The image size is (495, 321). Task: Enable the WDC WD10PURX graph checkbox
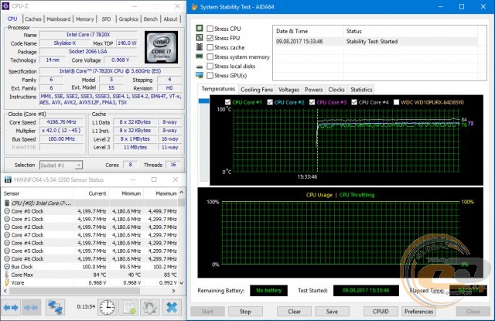click(396, 102)
